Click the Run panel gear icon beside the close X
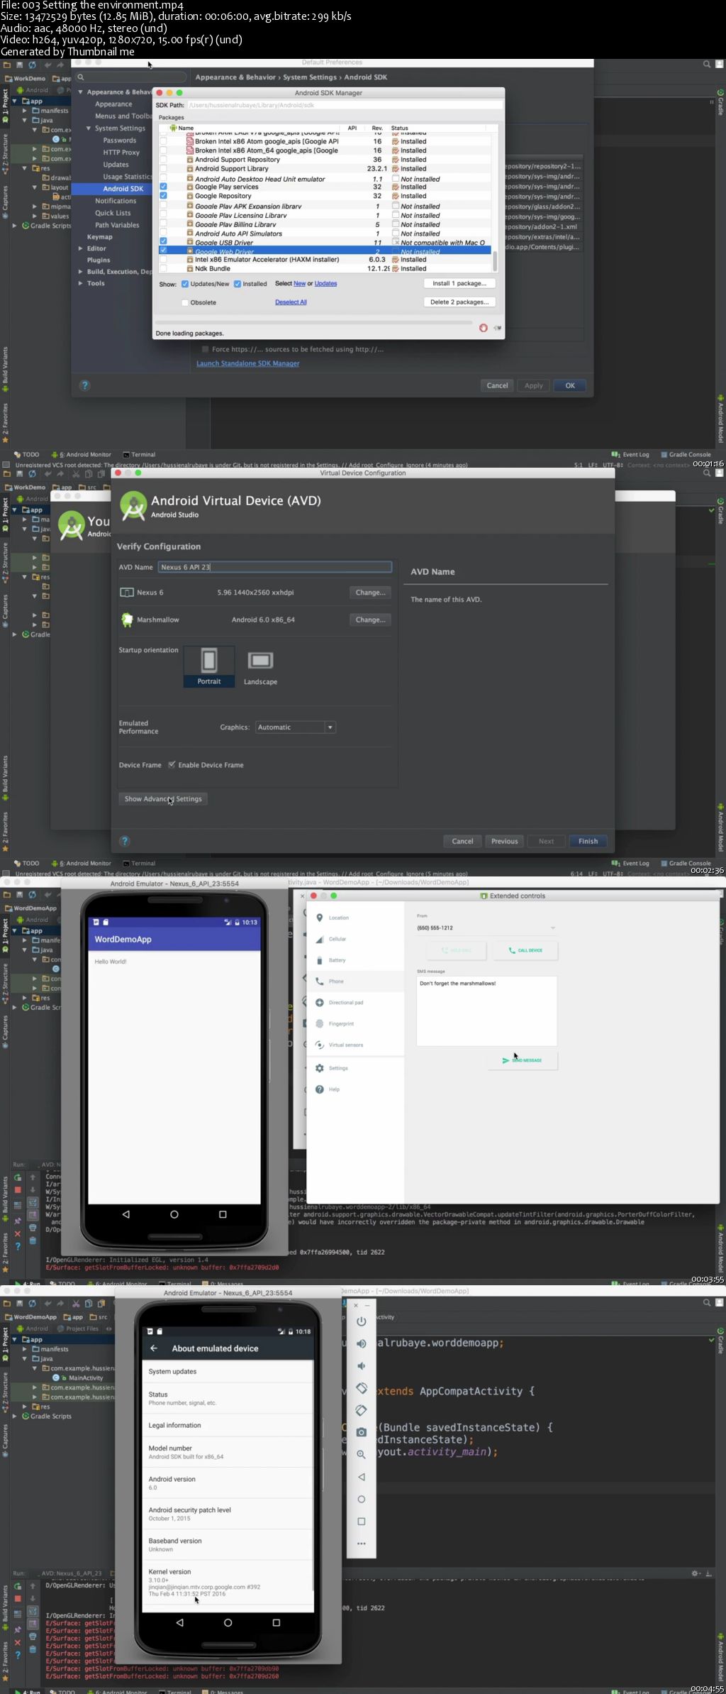726x1694 pixels. (696, 1573)
